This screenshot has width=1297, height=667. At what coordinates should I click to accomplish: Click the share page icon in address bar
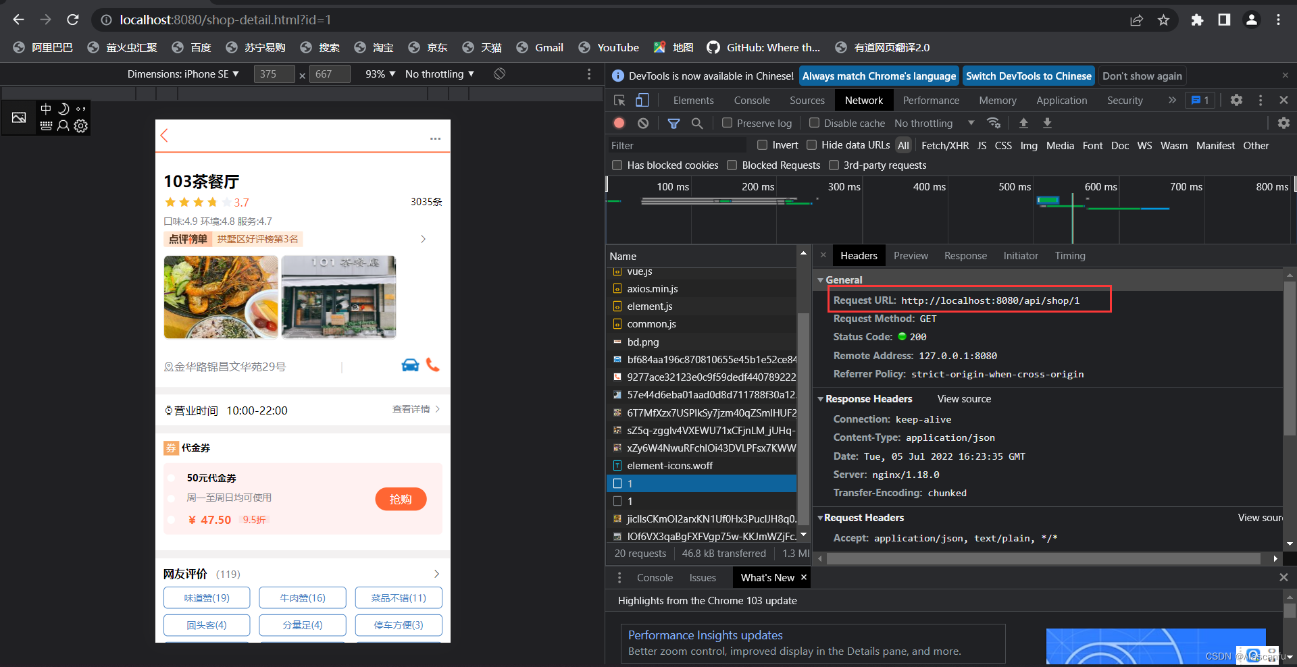click(x=1136, y=20)
